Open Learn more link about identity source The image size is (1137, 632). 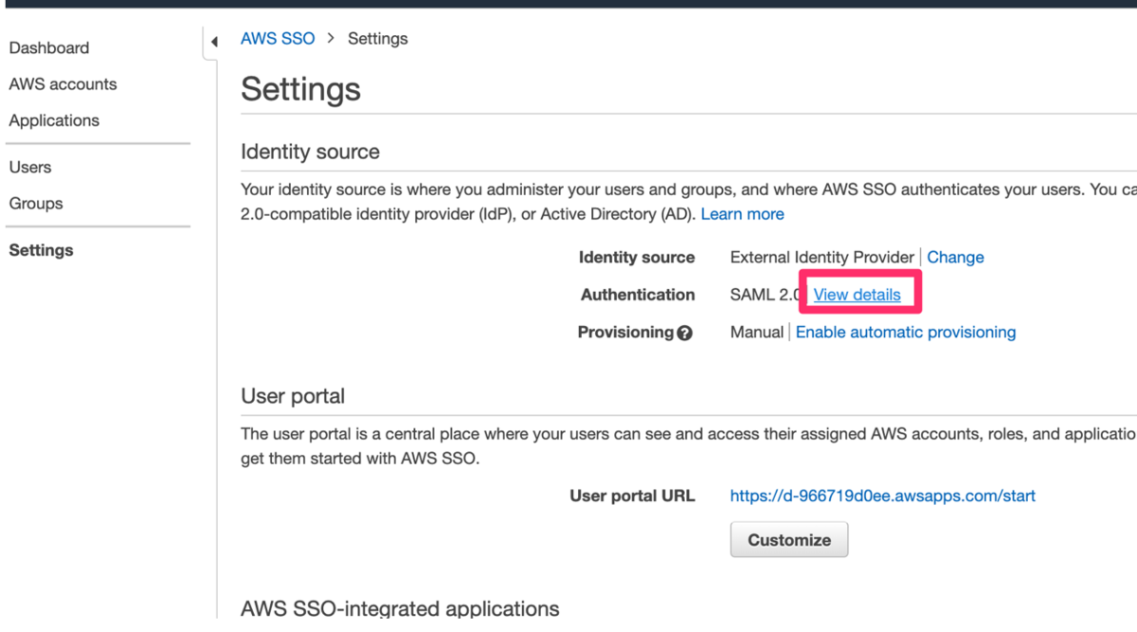point(743,214)
